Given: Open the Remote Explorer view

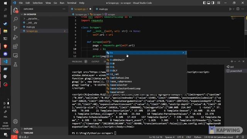Looking at the screenshot, I should point(15,56).
